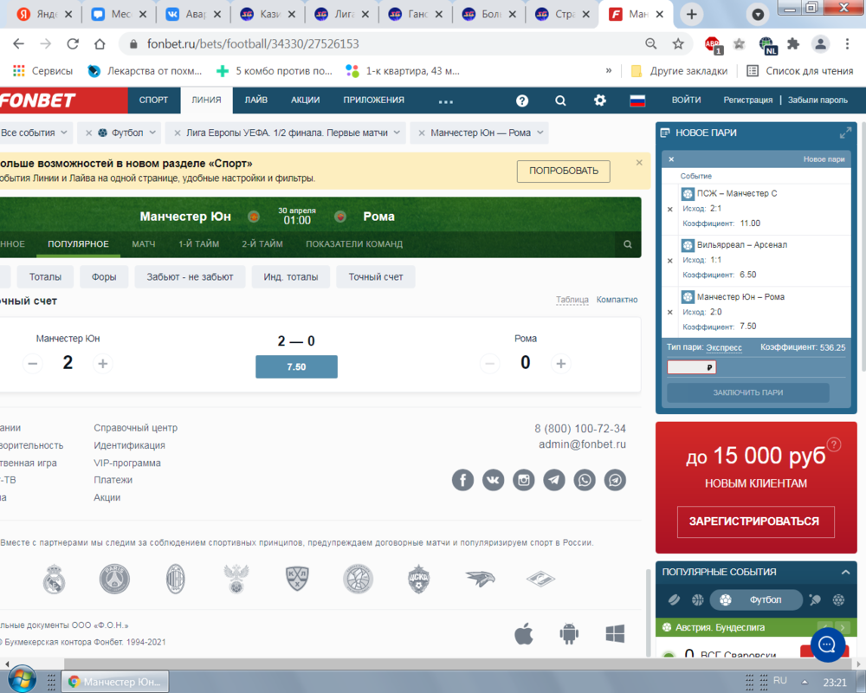Search markets with the event header magnifier
866x693 pixels.
pyautogui.click(x=627, y=244)
